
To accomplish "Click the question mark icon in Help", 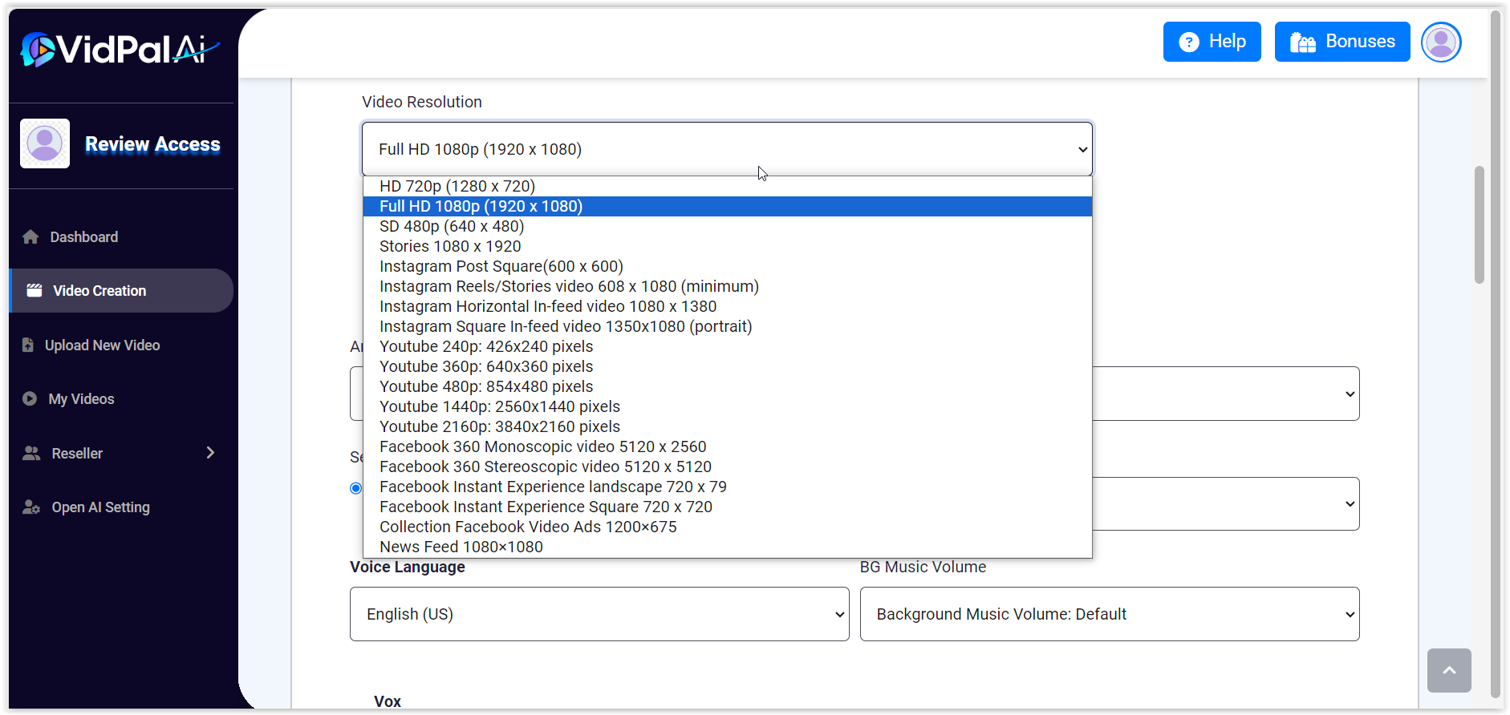I will coord(1189,42).
